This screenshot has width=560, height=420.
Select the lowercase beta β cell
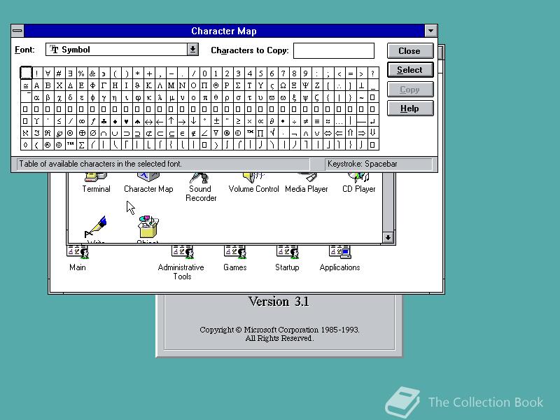[48, 97]
